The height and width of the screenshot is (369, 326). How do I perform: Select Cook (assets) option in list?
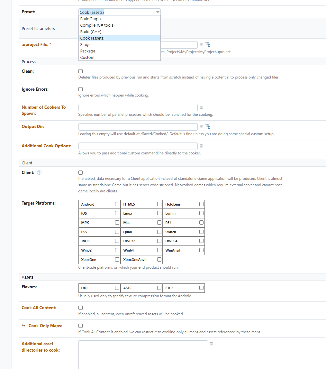tap(120, 38)
